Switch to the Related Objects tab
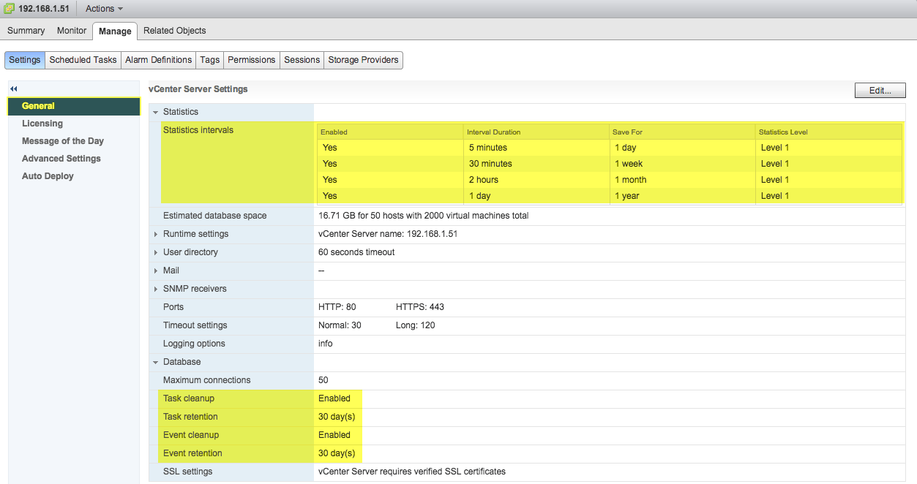Viewport: 917px width, 484px height. (x=174, y=31)
